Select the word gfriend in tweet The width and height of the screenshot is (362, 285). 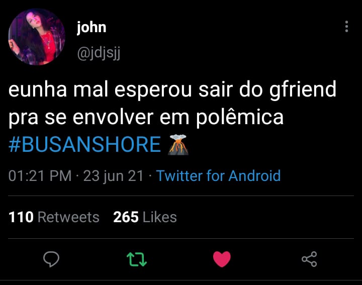coord(303,90)
